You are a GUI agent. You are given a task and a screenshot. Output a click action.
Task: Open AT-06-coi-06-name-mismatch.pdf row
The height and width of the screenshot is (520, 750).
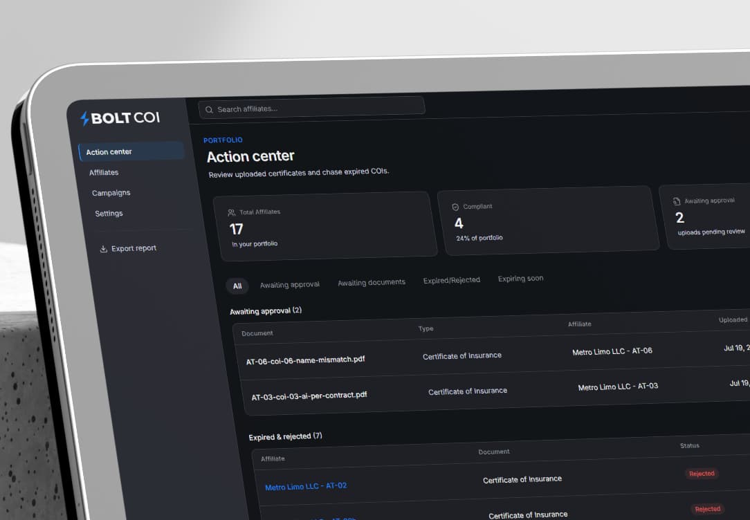tap(494, 355)
